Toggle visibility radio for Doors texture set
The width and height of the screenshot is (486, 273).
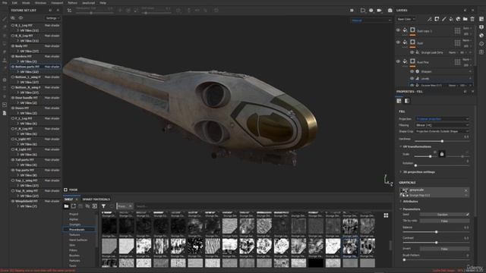[x=13, y=108]
